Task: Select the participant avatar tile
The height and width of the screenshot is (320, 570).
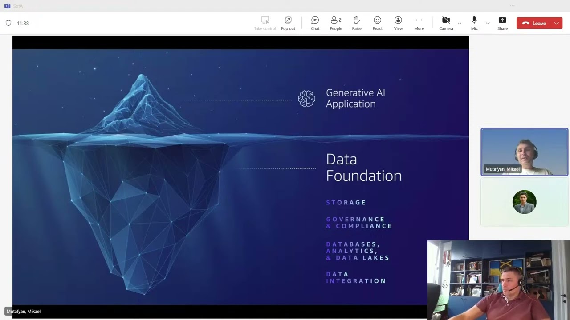Action: [524, 202]
